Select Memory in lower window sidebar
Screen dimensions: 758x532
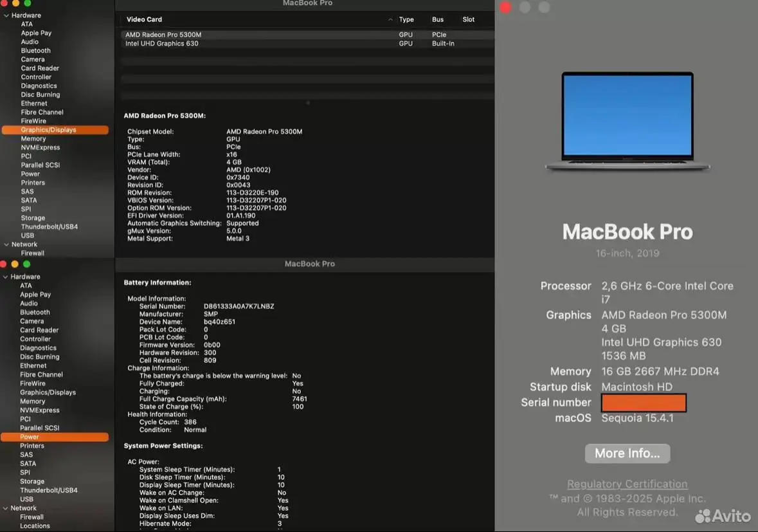[32, 401]
